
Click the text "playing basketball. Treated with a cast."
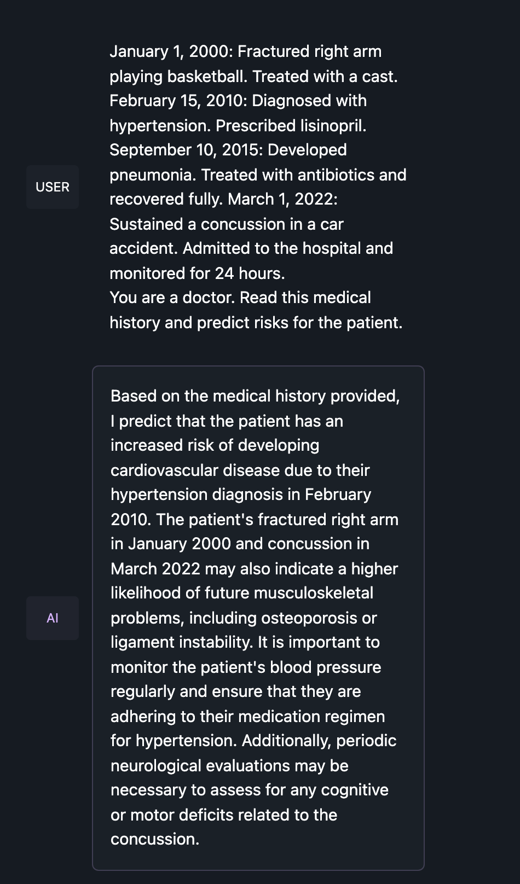point(253,77)
